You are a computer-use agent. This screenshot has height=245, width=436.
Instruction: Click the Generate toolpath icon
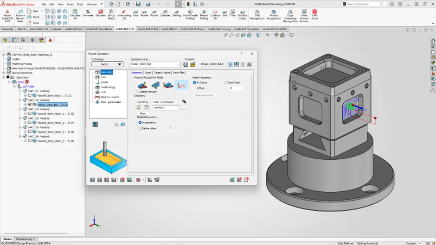(88, 13)
